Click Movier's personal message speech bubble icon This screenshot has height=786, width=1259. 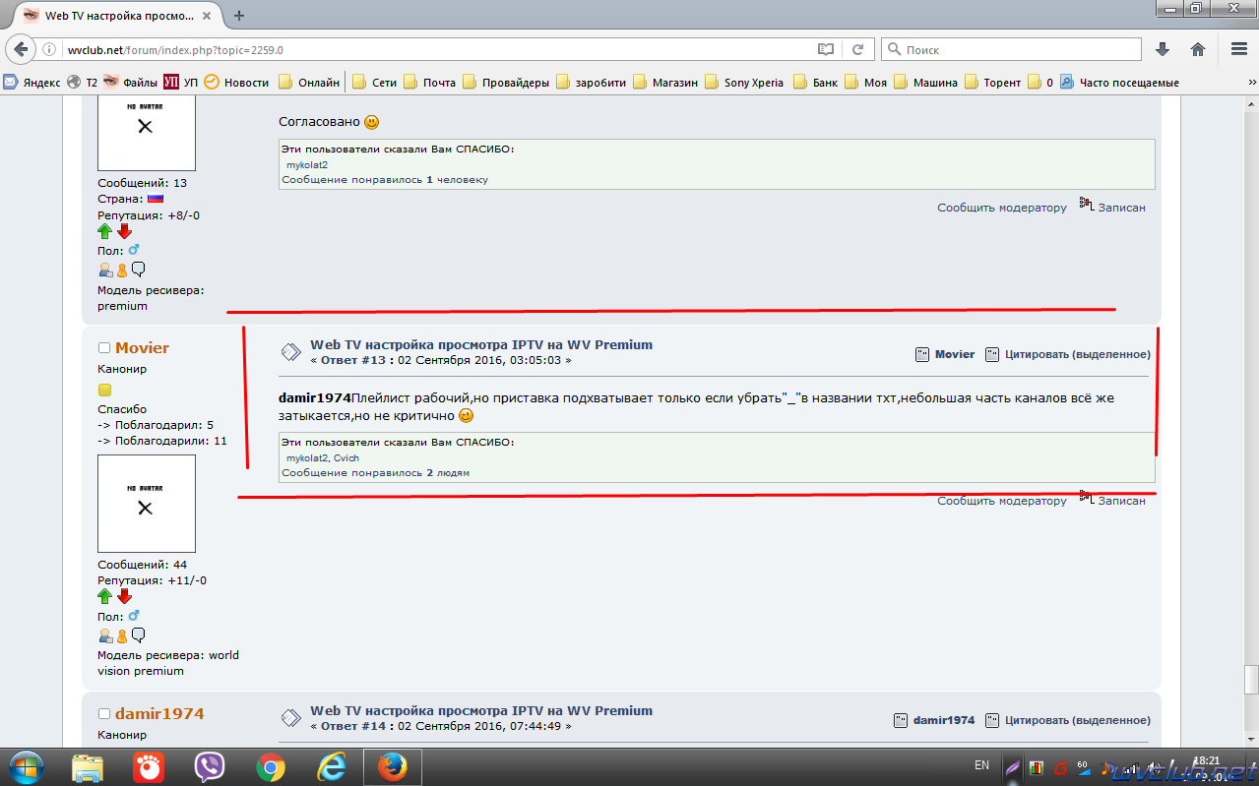point(139,635)
